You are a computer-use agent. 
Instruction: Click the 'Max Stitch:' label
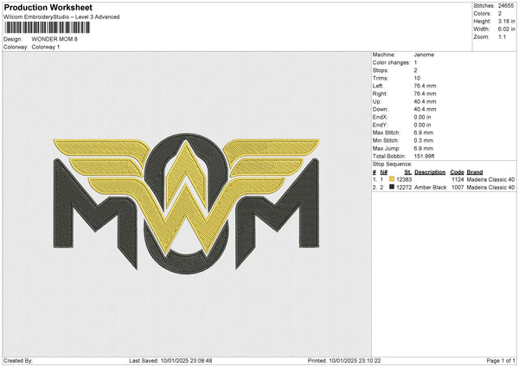pyautogui.click(x=387, y=132)
